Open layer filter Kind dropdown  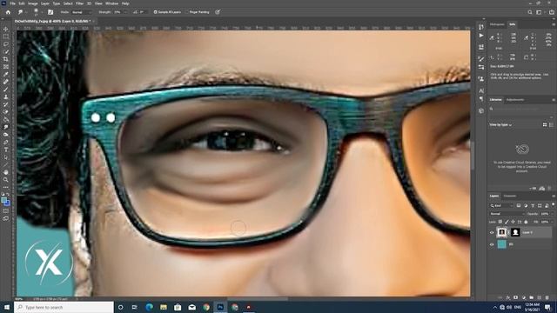[x=501, y=205]
